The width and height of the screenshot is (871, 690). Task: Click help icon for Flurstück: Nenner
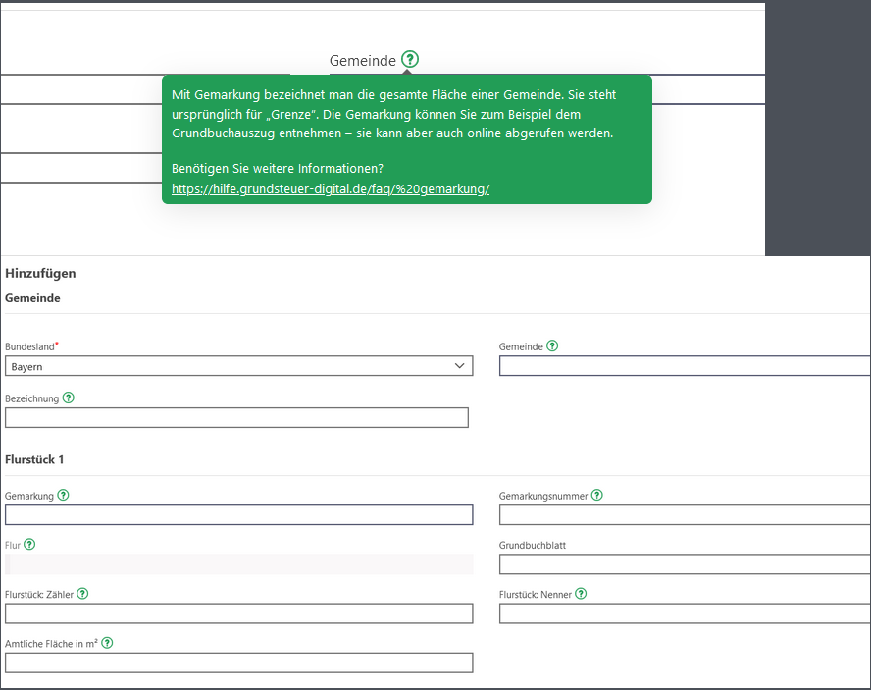[x=581, y=594]
